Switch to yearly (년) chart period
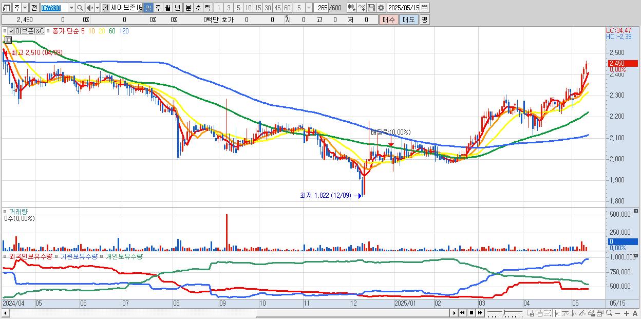Image resolution: width=641 pixels, height=319 pixels. tap(178, 8)
